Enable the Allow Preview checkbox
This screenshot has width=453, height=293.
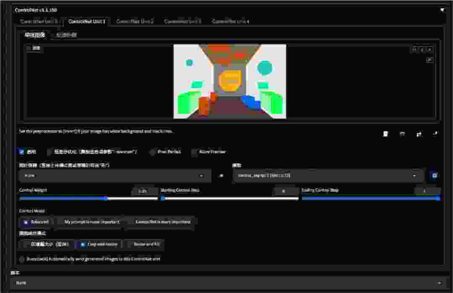click(x=195, y=152)
